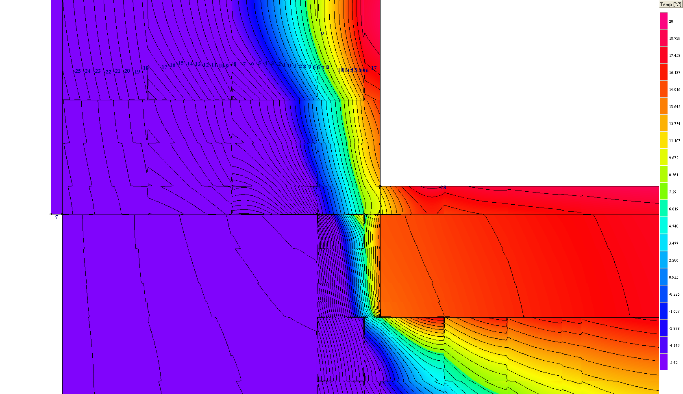Select the -0.336 legend color swatch

663,293
